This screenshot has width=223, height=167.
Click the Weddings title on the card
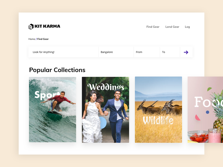pyautogui.click(x=106, y=87)
